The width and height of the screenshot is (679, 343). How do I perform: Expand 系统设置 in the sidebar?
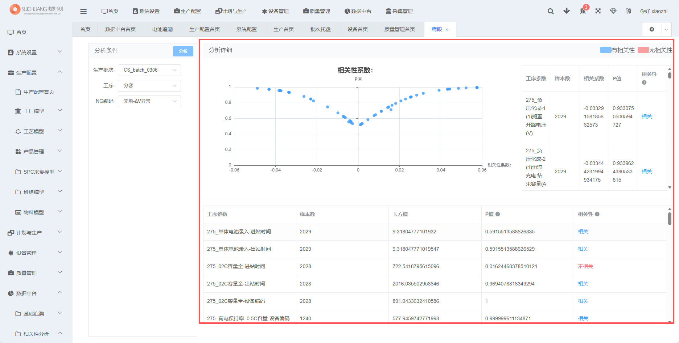point(60,52)
